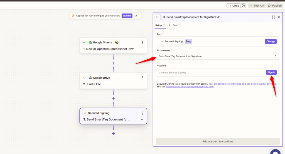
Task: Click the Google Drive app chip label
Action: pyautogui.click(x=101, y=78)
